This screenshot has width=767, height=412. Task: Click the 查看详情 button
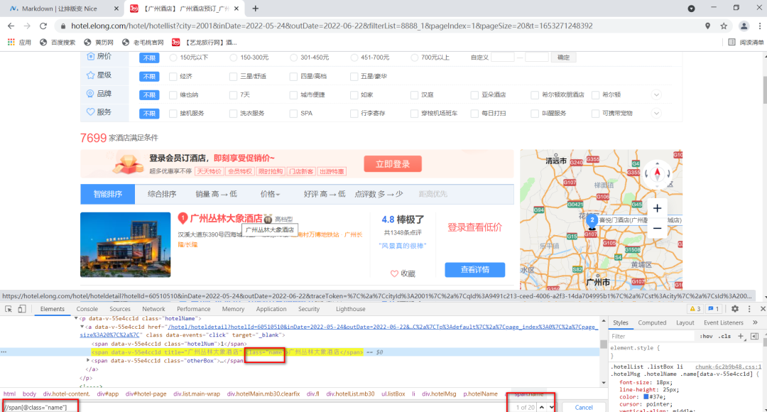tap(474, 270)
